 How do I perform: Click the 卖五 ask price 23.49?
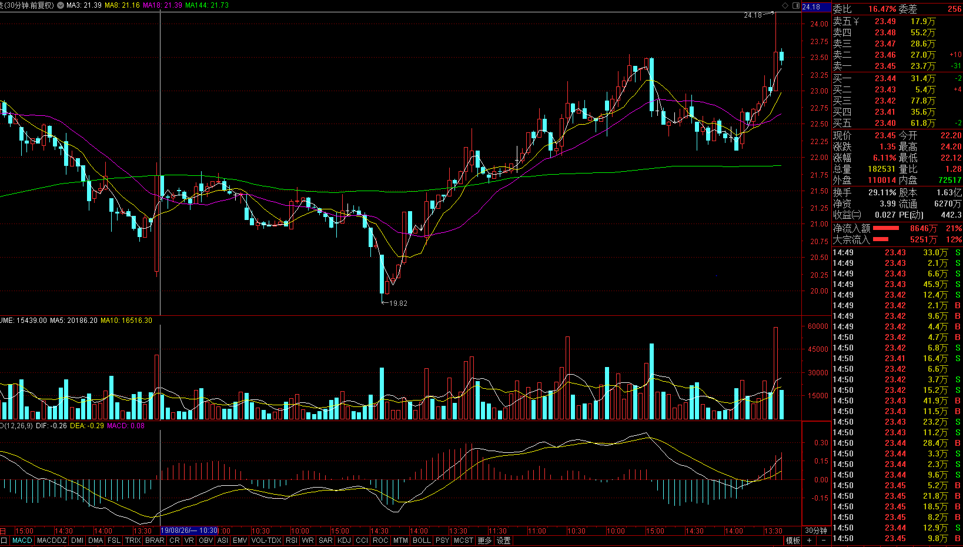885,21
